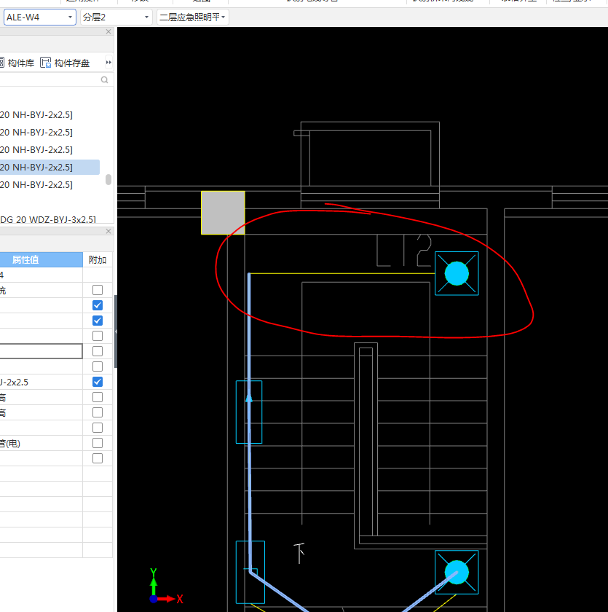Click the 附加 column header
Screen dimensions: 608x612
[98, 259]
